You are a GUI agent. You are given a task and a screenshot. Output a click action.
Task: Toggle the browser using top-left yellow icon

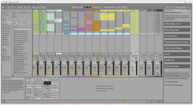tap(3, 7)
